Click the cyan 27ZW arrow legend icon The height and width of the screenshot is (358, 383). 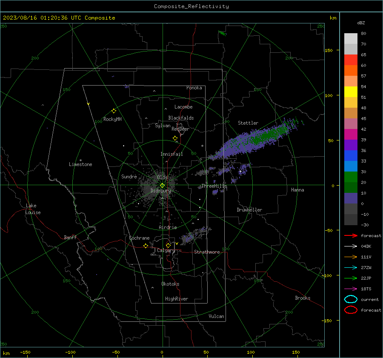(351, 268)
